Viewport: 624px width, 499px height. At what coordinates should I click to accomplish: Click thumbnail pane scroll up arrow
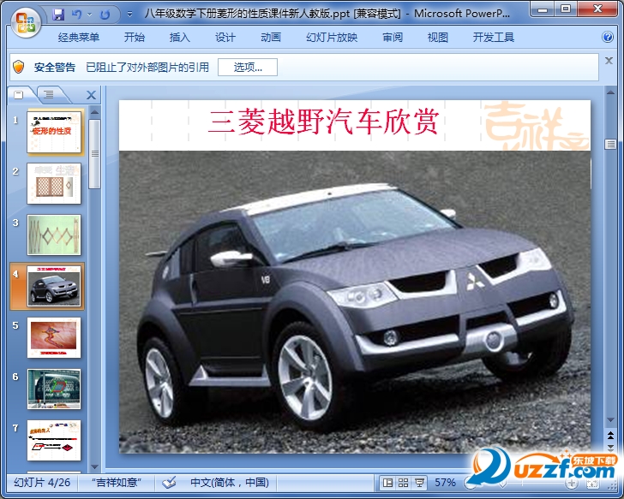point(94,112)
